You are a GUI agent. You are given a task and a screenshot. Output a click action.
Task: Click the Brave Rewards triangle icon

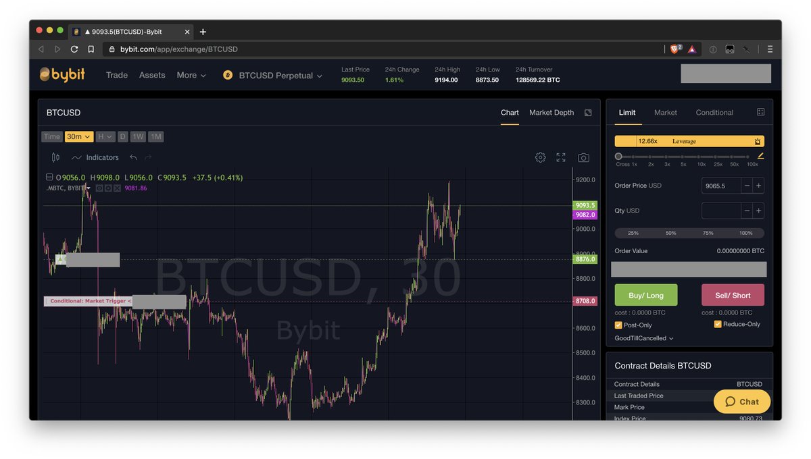pyautogui.click(x=691, y=49)
